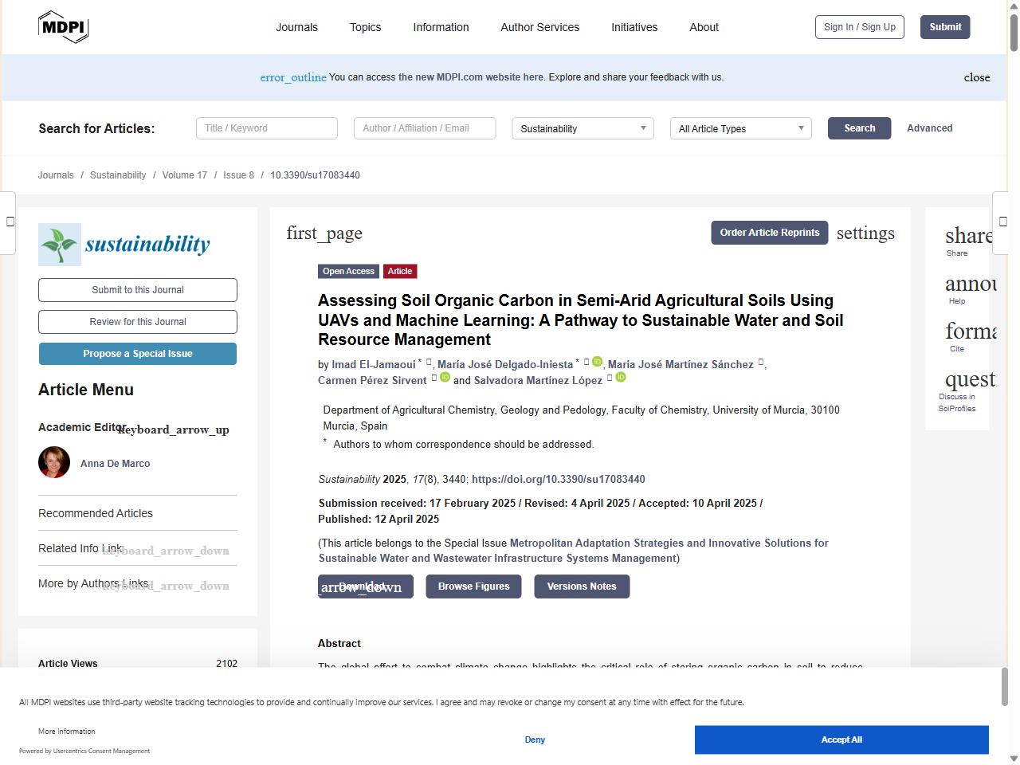Click the Sustainability journal logo
The width and height of the screenshot is (1020, 765).
coord(125,245)
